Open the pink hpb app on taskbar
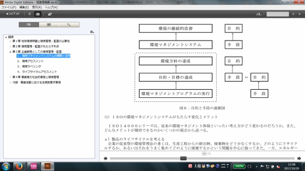 pyautogui.click(x=33, y=166)
